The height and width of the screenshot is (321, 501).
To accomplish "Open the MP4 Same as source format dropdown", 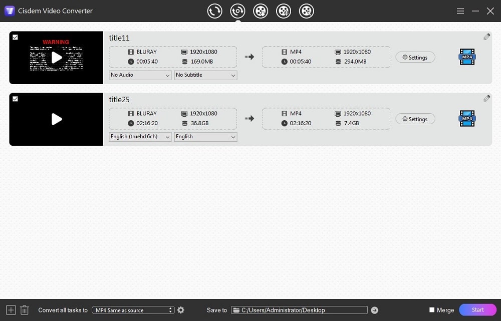I will point(133,310).
